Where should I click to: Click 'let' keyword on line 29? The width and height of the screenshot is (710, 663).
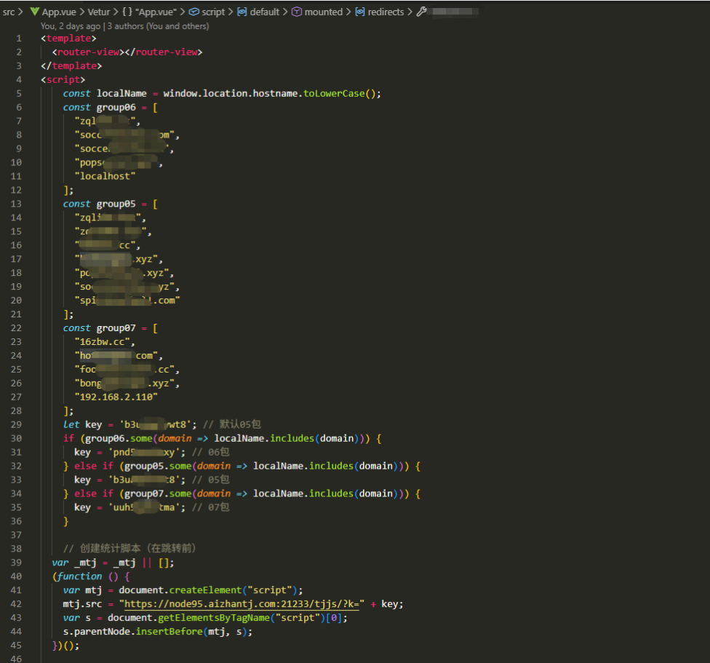tap(71, 425)
